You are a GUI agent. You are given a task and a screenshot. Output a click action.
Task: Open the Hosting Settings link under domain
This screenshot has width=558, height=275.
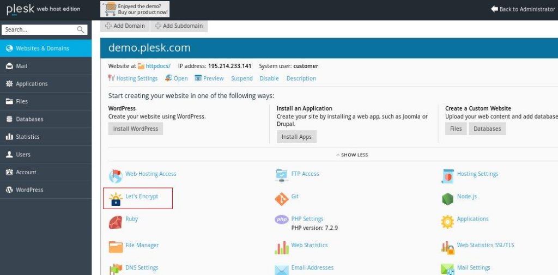pos(137,78)
